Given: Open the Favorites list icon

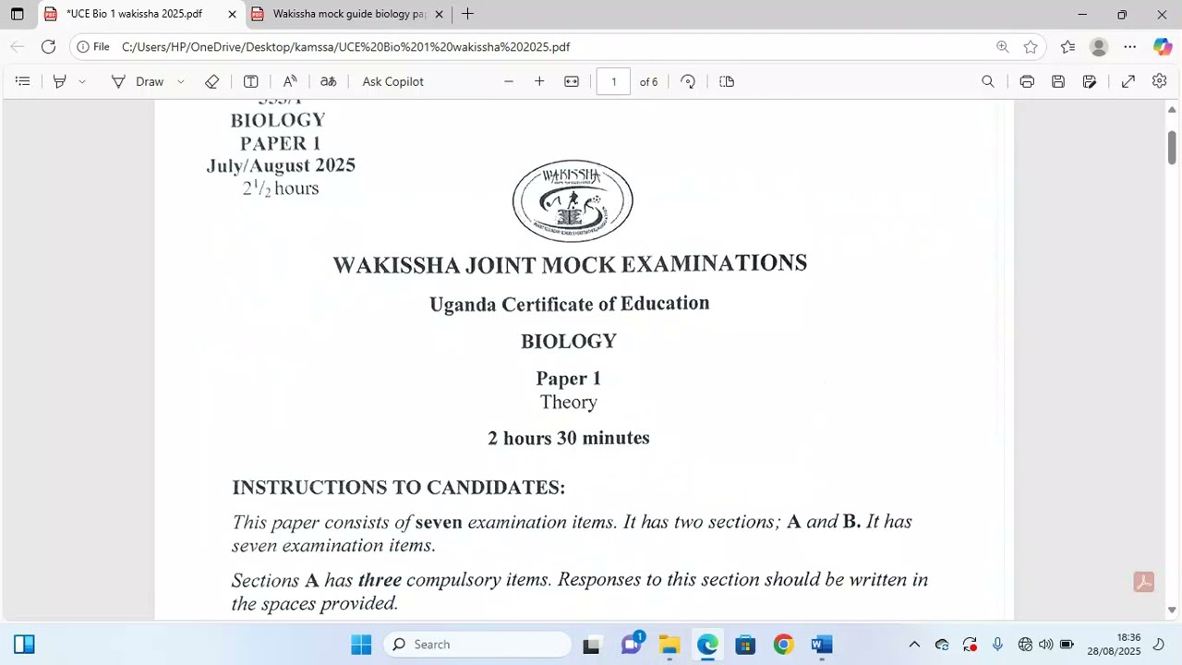Looking at the screenshot, I should (1067, 47).
